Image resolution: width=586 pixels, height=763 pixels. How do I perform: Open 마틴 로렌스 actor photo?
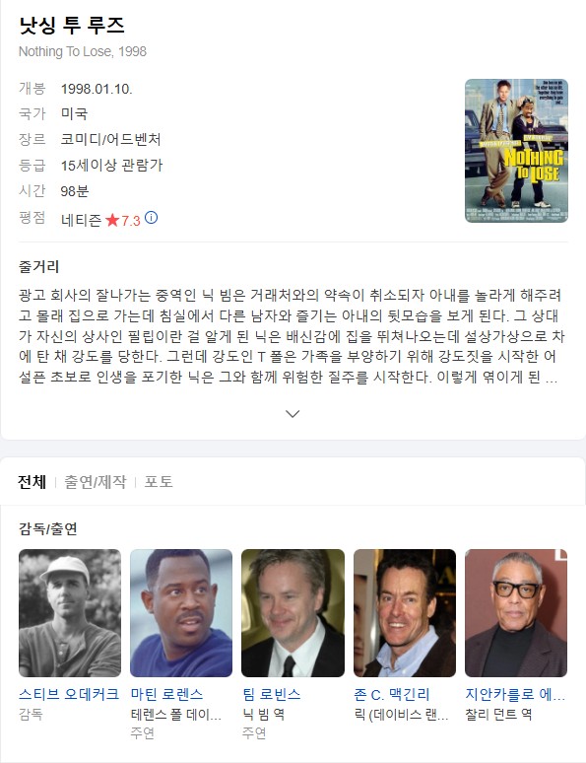point(181,613)
